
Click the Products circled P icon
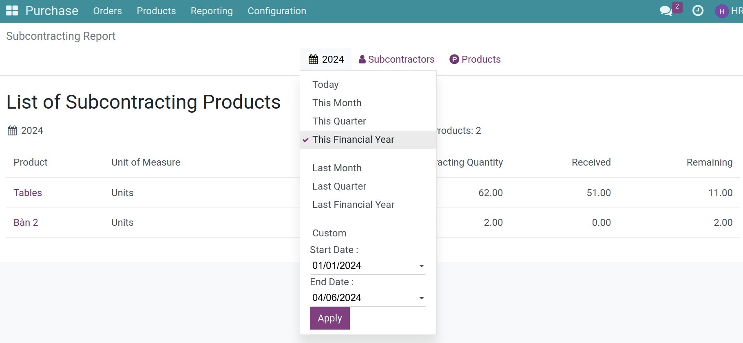tap(454, 59)
